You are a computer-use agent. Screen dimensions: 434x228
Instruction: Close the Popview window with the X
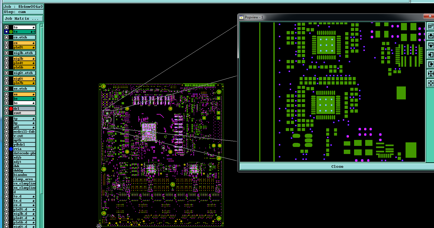430,16
